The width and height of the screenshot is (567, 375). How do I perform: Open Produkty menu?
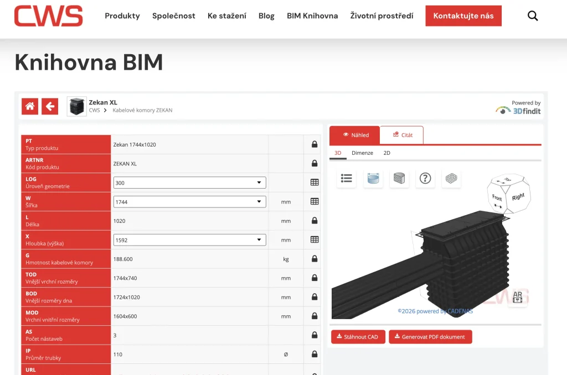pos(122,16)
